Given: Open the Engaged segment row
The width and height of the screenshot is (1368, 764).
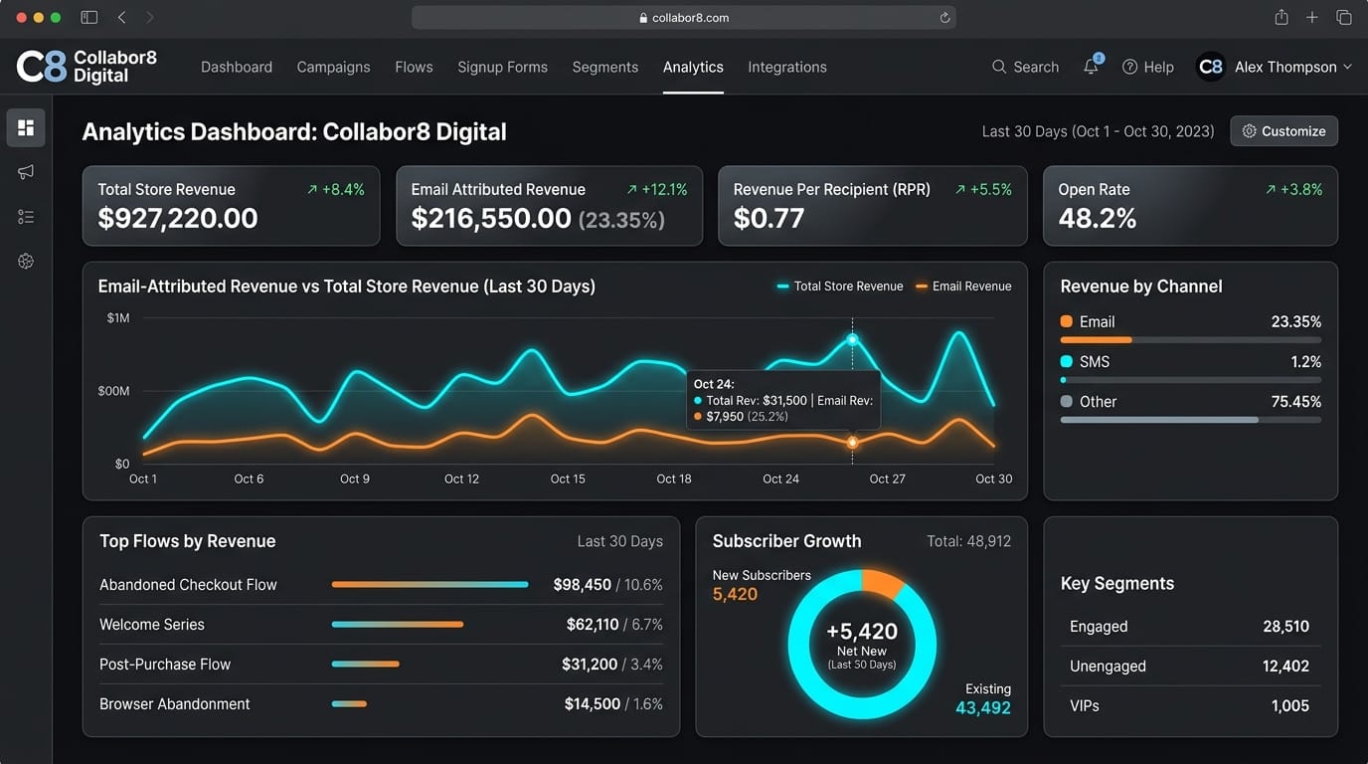Looking at the screenshot, I should click(1189, 627).
